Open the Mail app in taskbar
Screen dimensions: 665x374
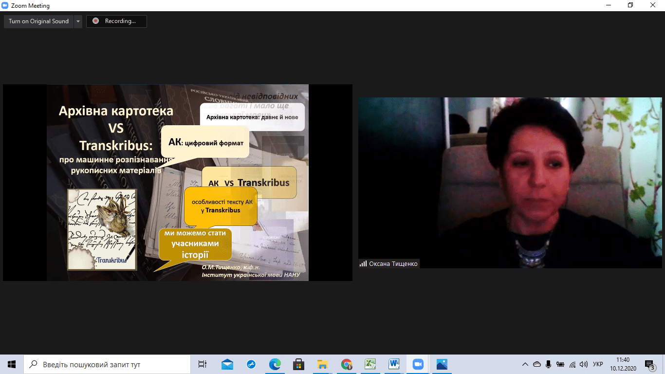(x=227, y=364)
